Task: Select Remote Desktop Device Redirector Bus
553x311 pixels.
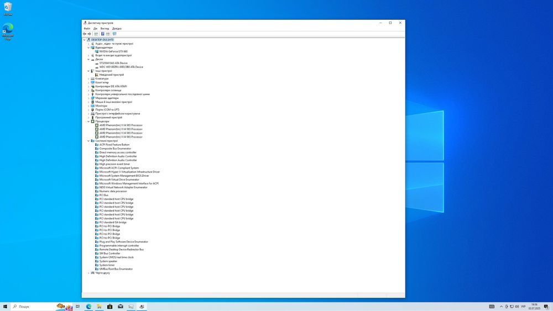Action: (x=121, y=249)
